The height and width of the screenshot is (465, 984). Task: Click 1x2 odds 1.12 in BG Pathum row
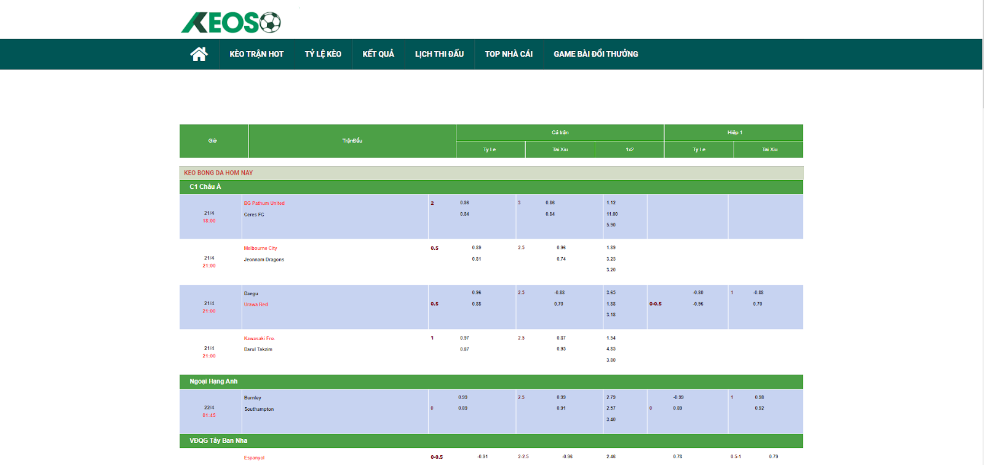point(611,202)
